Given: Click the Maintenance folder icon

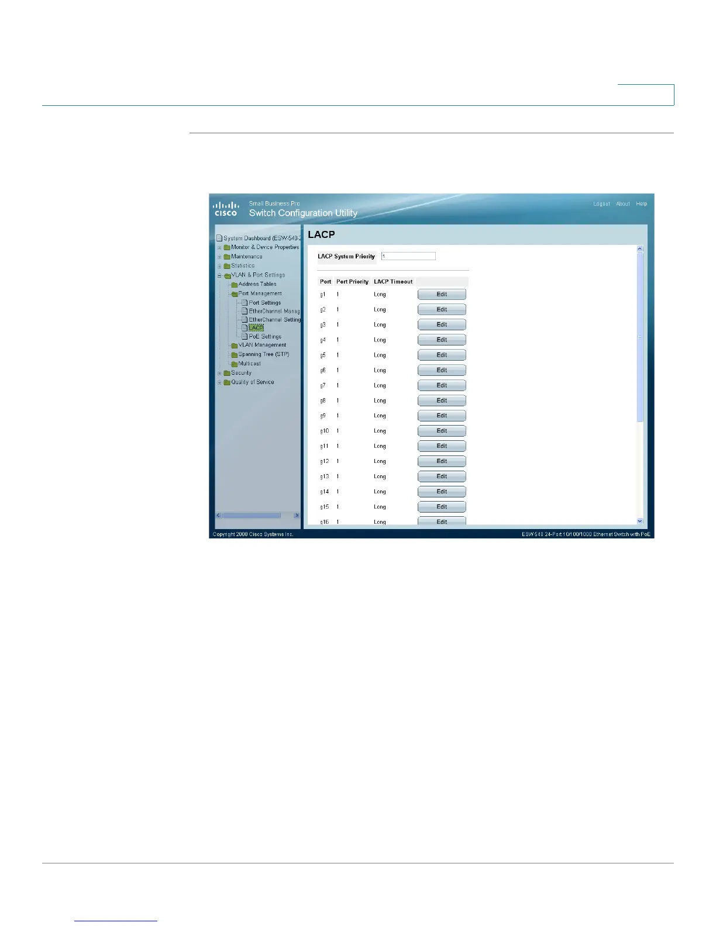Looking at the screenshot, I should tap(227, 257).
